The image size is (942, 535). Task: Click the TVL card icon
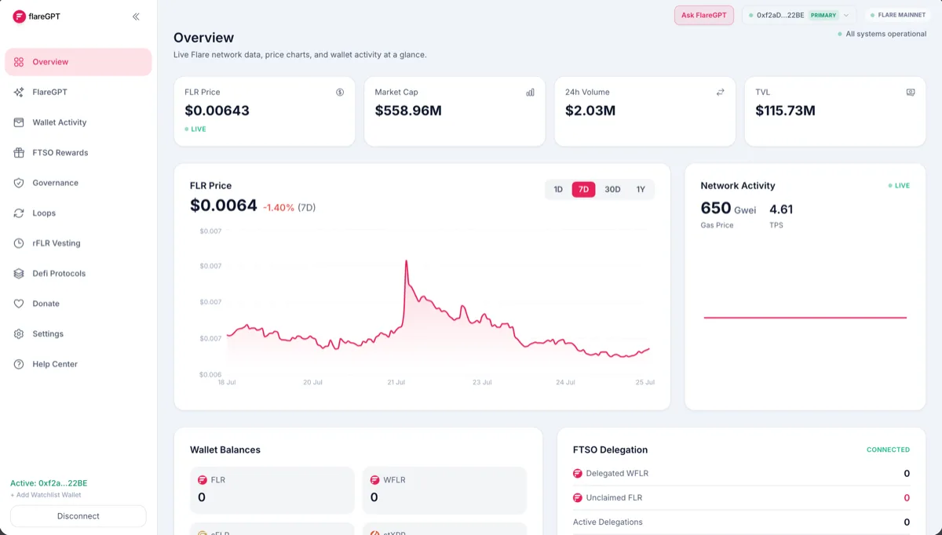[911, 92]
